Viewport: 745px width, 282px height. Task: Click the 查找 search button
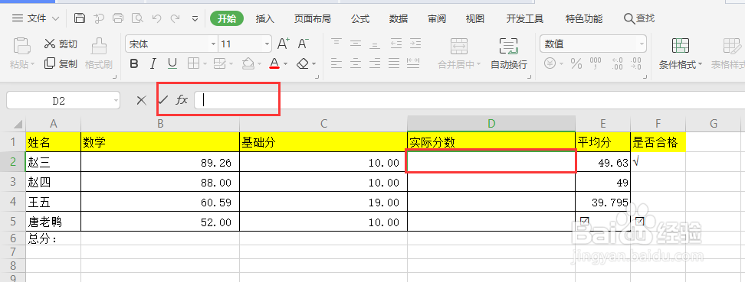click(639, 18)
